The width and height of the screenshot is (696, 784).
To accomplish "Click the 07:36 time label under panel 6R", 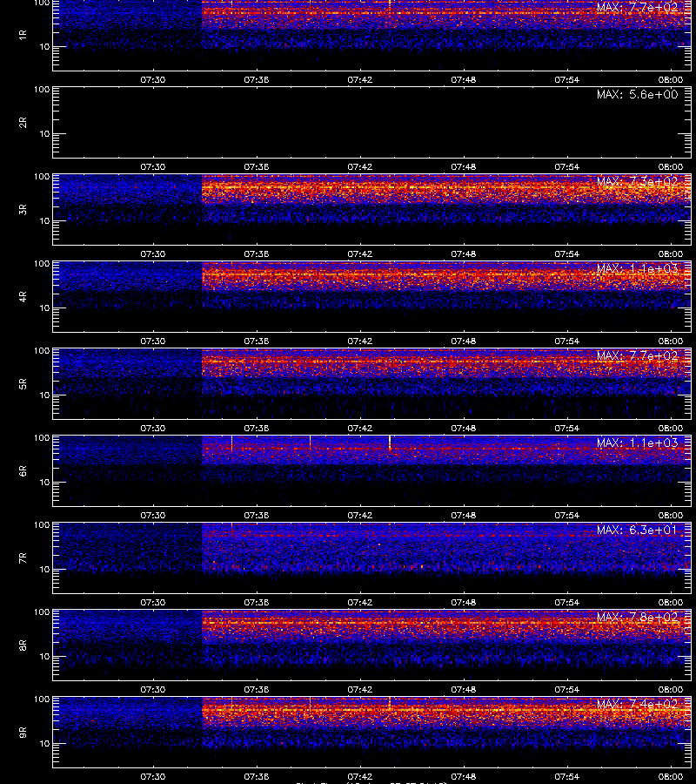I will pyautogui.click(x=256, y=516).
